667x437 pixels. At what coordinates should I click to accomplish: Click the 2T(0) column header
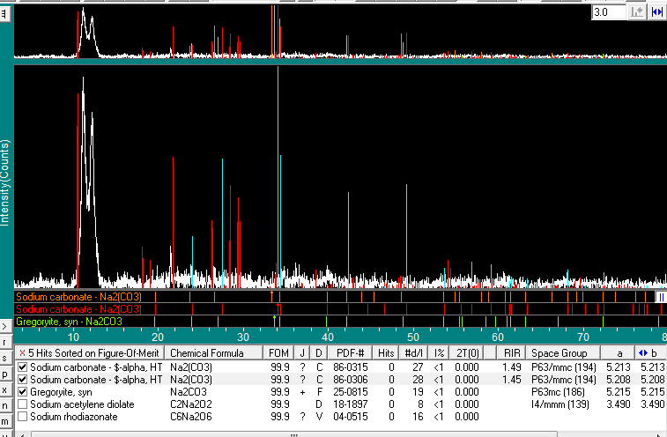[467, 353]
